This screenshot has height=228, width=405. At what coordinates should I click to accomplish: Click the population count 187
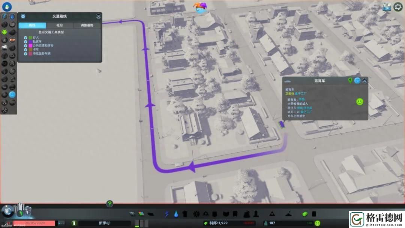pyautogui.click(x=272, y=223)
